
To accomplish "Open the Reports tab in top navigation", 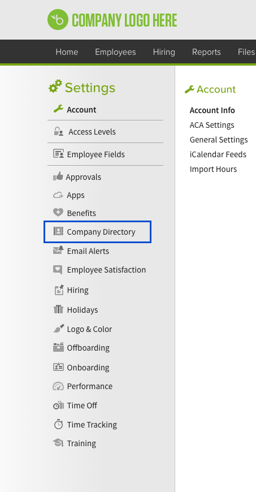I will pos(206,52).
